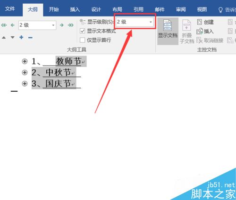Collapse selection with blue minus icon
The height and width of the screenshot is (200, 236).
pos(30,38)
